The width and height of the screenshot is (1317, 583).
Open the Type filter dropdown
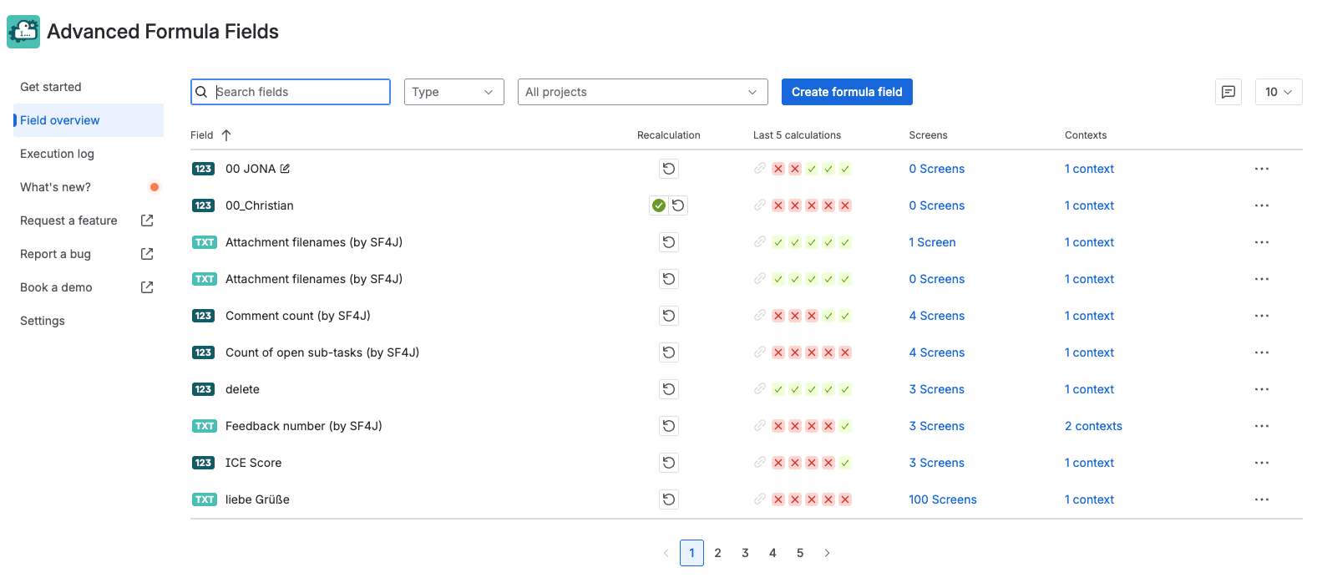(453, 92)
